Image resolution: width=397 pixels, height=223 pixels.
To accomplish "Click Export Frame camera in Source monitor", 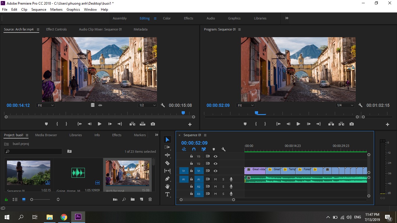I will pos(153,124).
